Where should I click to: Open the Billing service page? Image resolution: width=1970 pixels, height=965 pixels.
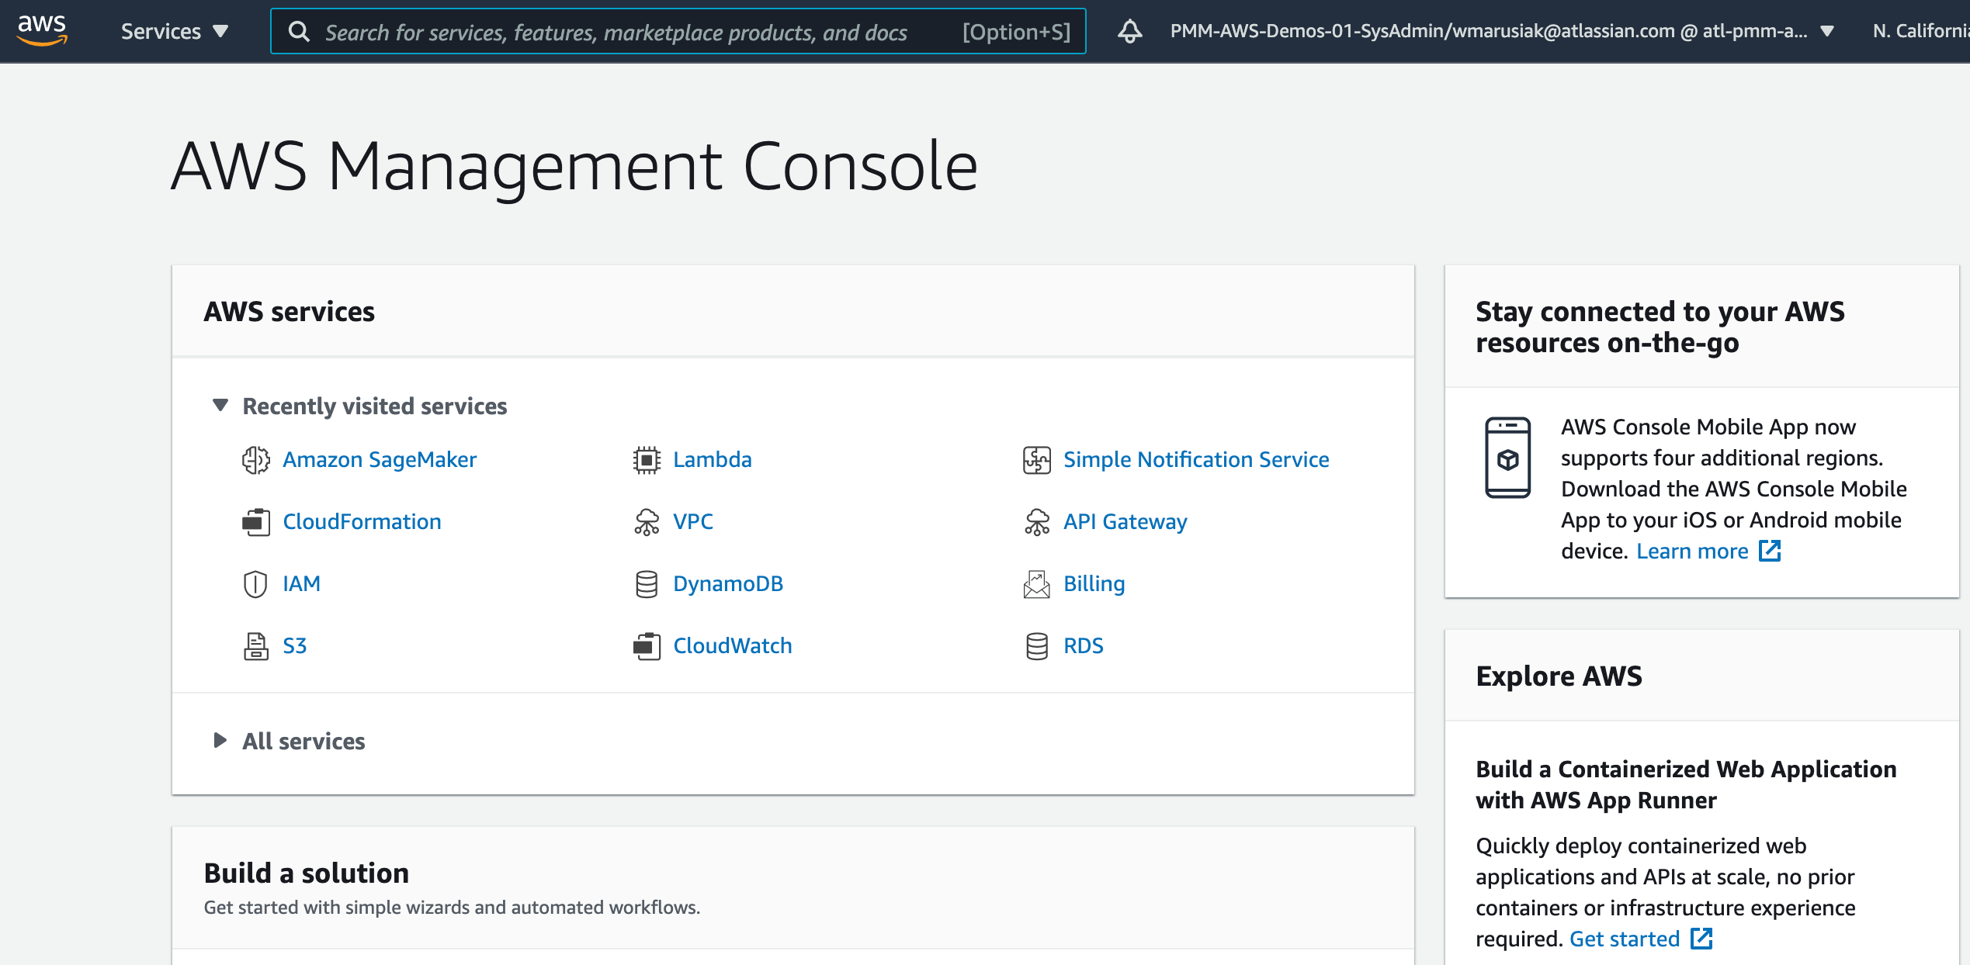tap(1092, 583)
